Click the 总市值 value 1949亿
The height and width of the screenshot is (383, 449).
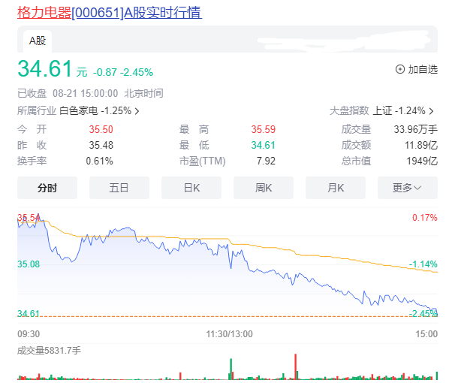point(422,161)
